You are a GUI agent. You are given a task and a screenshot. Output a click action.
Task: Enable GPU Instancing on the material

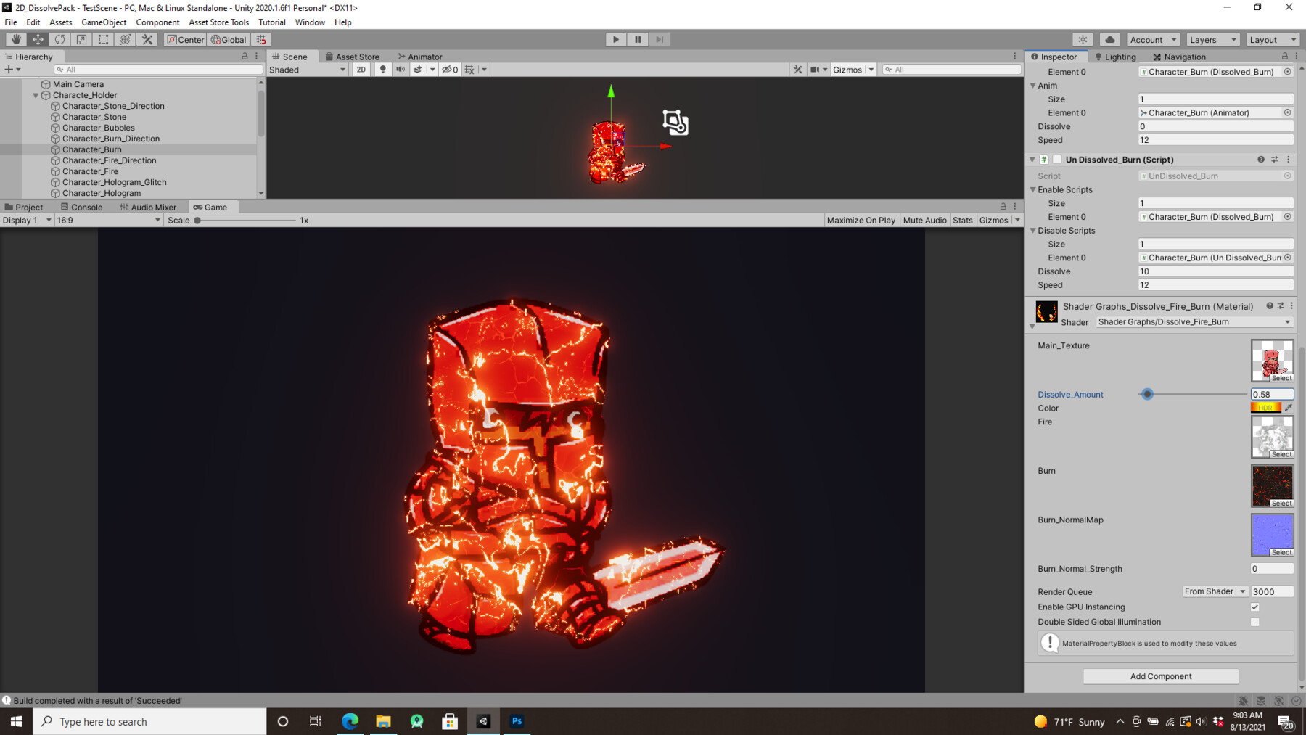tap(1254, 607)
